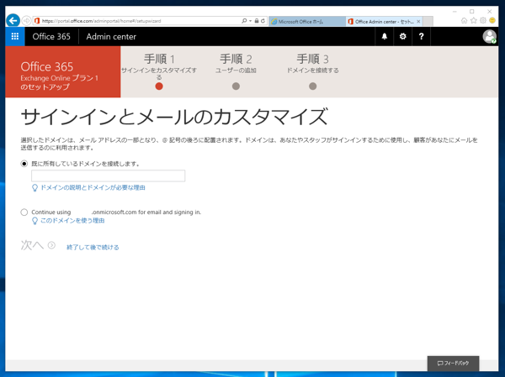505x377 pixels.
Task: Open ドメインの説明とドメインが必要な理由 link
Action: click(x=93, y=188)
